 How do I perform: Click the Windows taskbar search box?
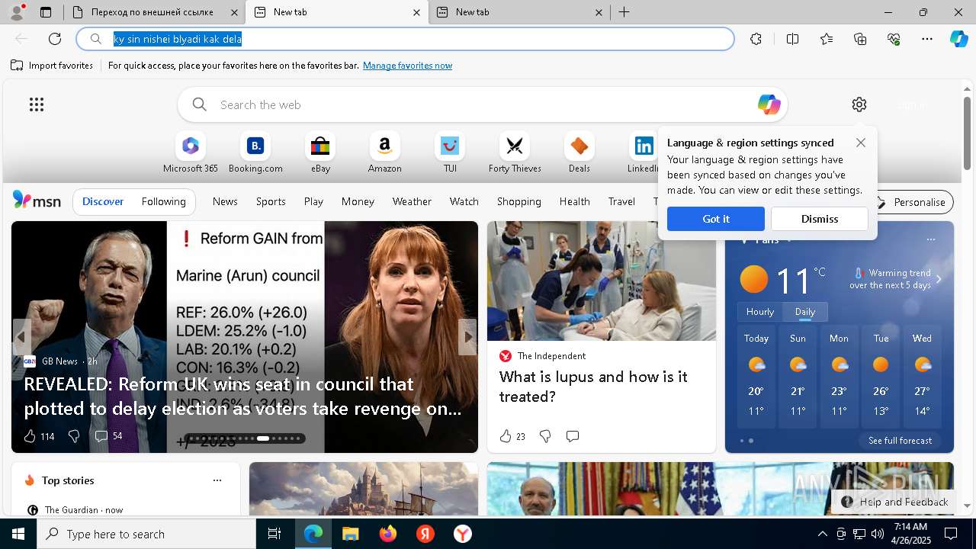(x=146, y=534)
